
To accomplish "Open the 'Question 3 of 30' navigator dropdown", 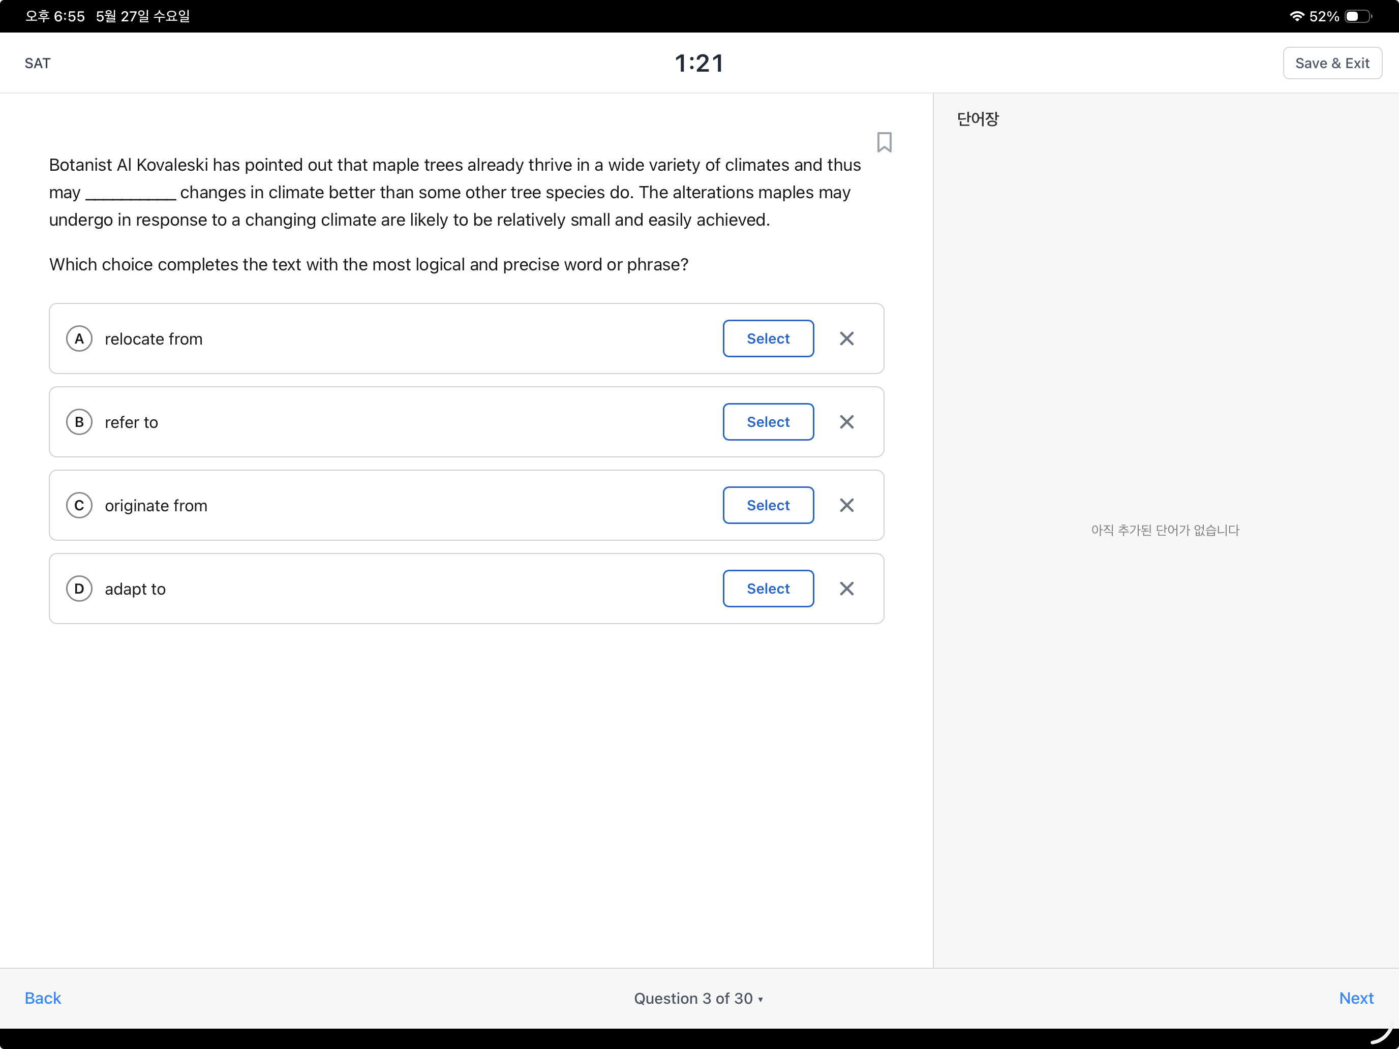I will pos(699,998).
